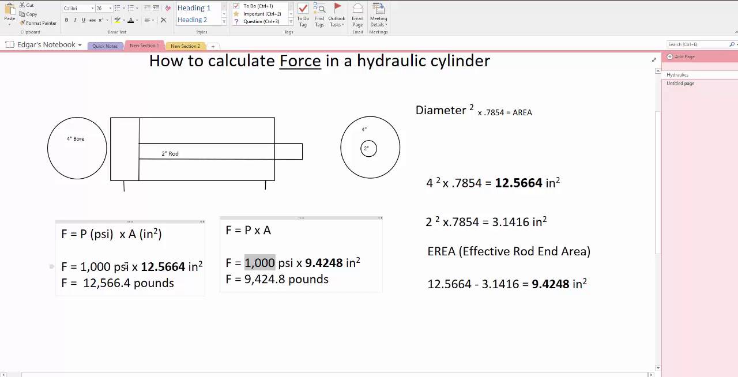Viewport: 738px width, 377px height.
Task: Click the search magnifier icon
Action: (732, 44)
